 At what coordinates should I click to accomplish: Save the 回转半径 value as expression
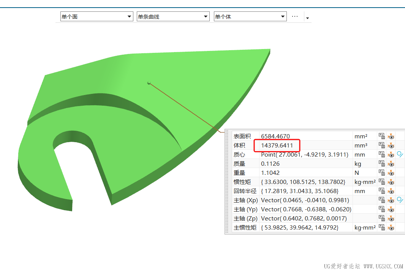pyautogui.click(x=381, y=191)
